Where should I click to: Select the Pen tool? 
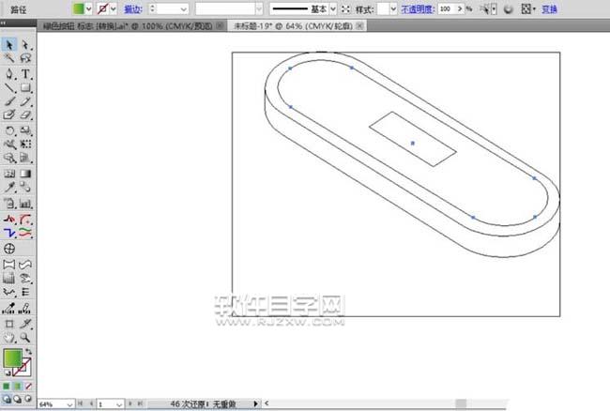(x=9, y=73)
